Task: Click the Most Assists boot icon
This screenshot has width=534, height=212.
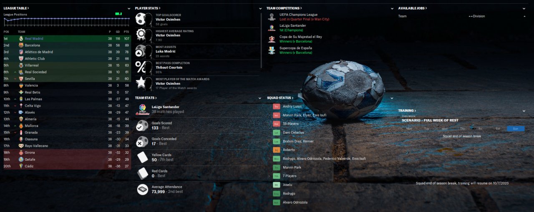Action: coord(141,51)
